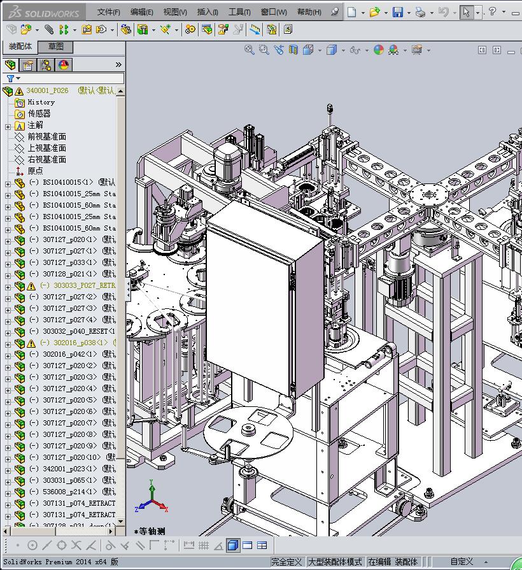The height and width of the screenshot is (570, 522).
Task: Open the 视图(V) menu
Action: click(x=175, y=12)
